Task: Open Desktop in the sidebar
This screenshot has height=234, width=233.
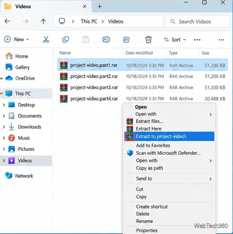Action: click(22, 105)
